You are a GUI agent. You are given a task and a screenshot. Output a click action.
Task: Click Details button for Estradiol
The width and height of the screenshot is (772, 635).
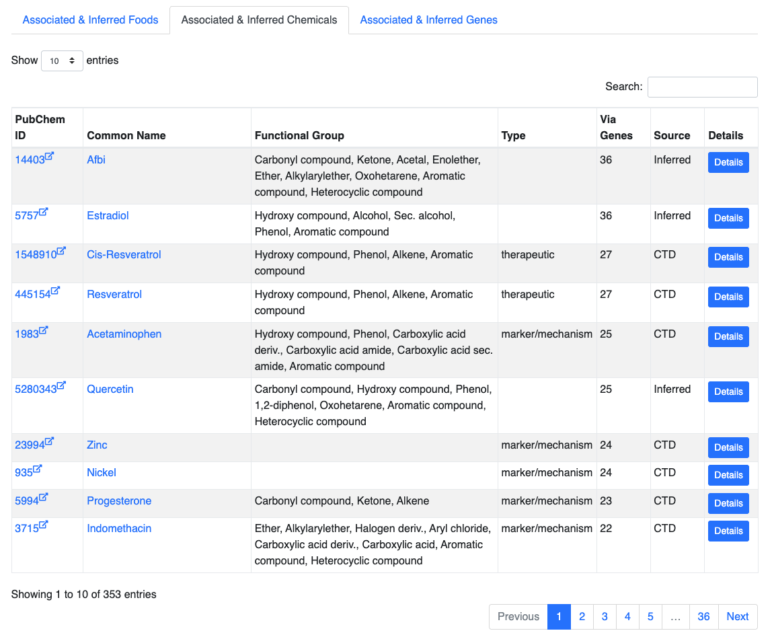(728, 218)
